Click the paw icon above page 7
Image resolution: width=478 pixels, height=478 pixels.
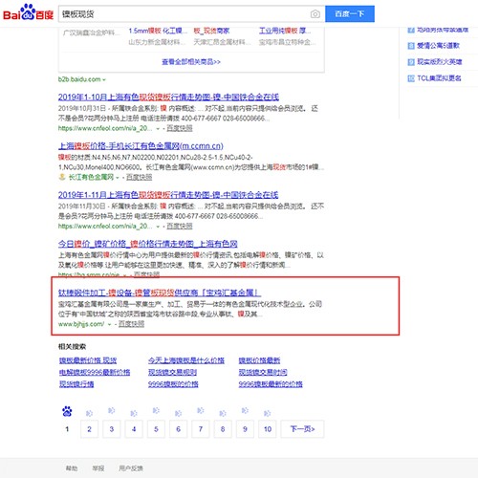(201, 410)
